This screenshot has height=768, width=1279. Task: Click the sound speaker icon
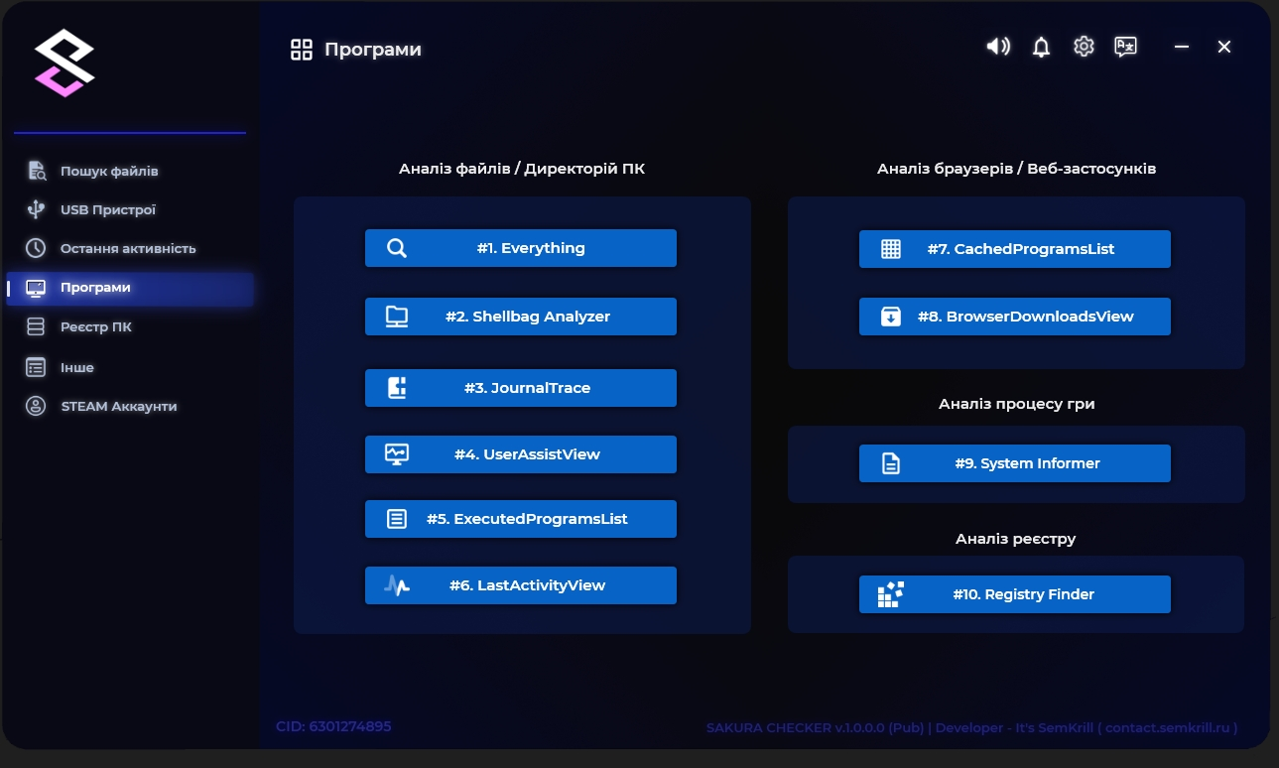click(x=997, y=47)
